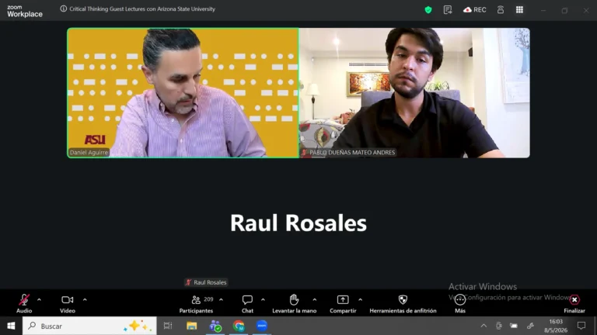597x335 pixels.
Task: Open File Explorer from the taskbar
Action: 191,326
